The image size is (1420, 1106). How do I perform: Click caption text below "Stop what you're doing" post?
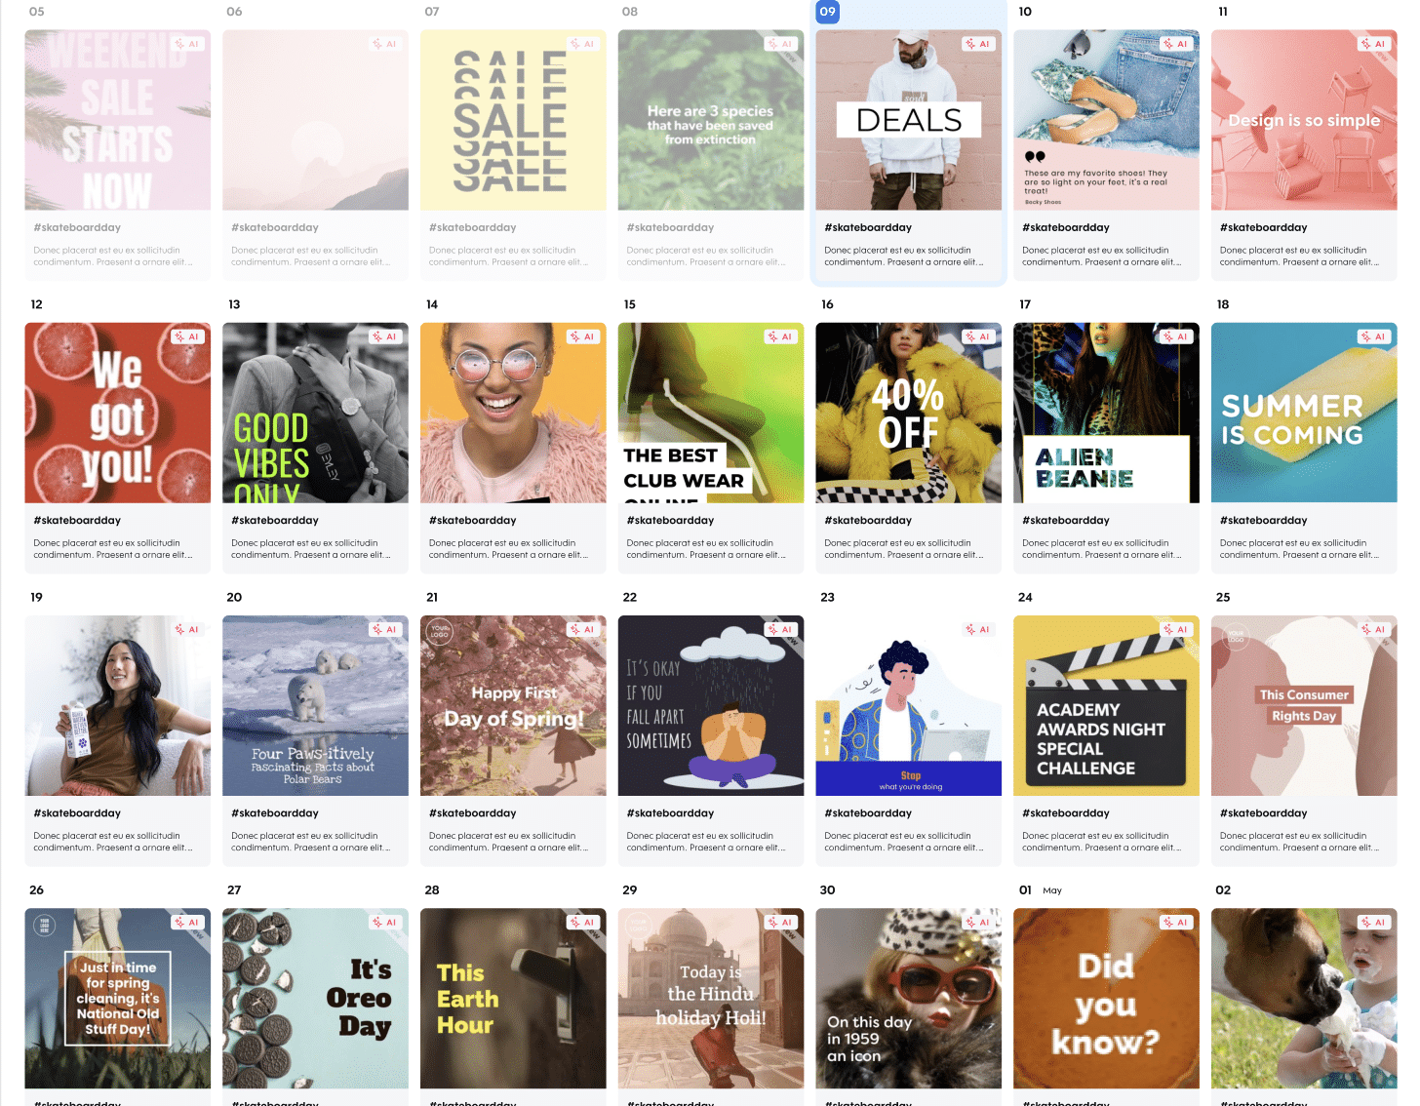click(903, 842)
